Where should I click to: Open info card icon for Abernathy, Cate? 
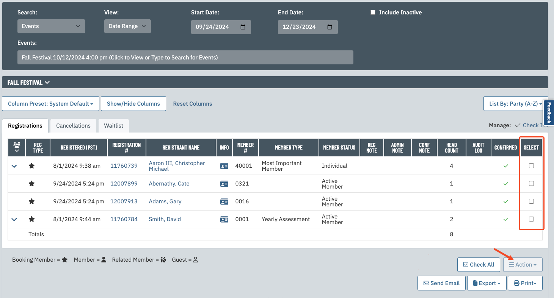pyautogui.click(x=224, y=184)
